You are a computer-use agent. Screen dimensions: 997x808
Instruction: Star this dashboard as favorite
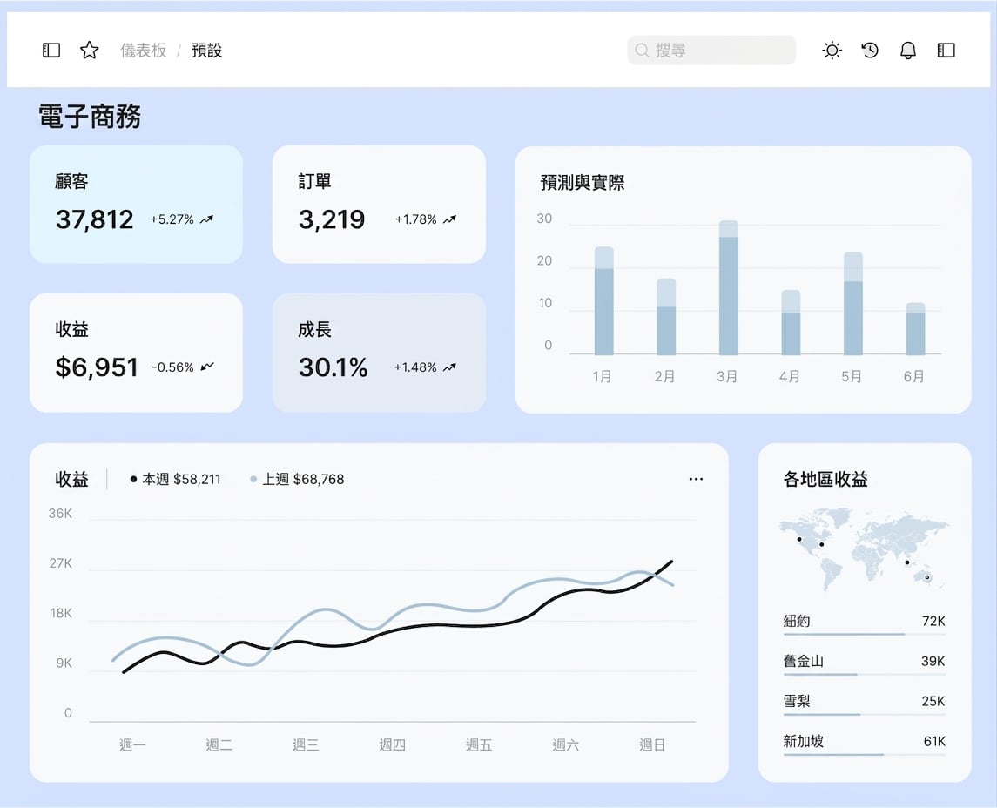pos(89,50)
